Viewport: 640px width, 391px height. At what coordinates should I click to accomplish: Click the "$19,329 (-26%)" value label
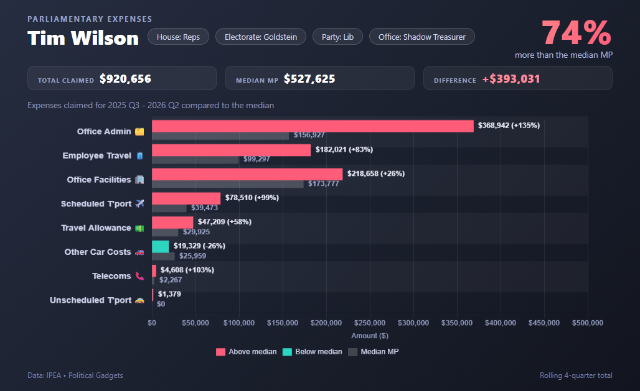click(x=199, y=246)
